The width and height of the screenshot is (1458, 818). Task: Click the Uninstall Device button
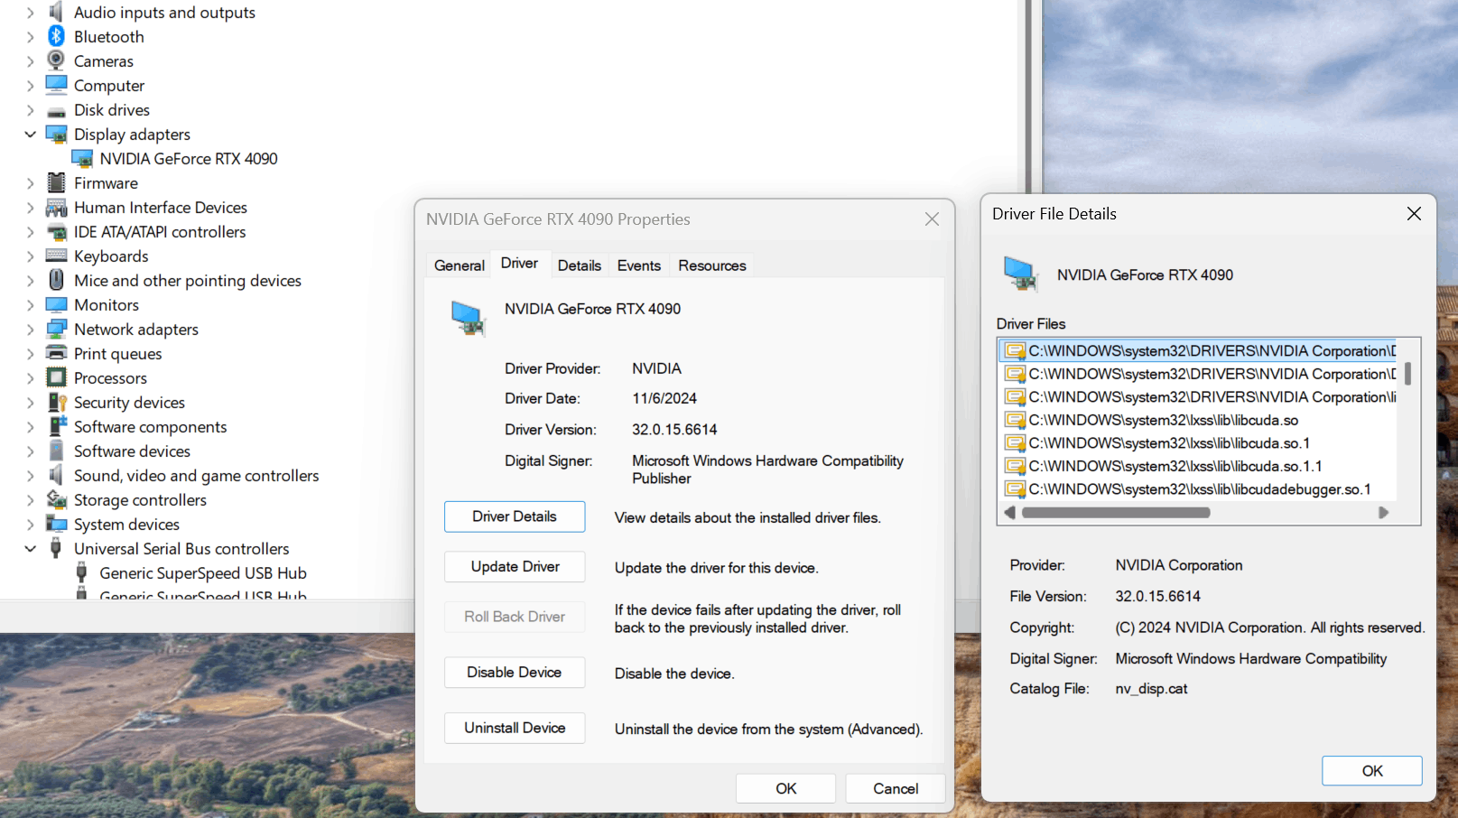515,728
